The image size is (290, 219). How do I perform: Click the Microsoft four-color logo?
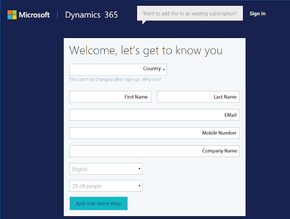(x=12, y=15)
